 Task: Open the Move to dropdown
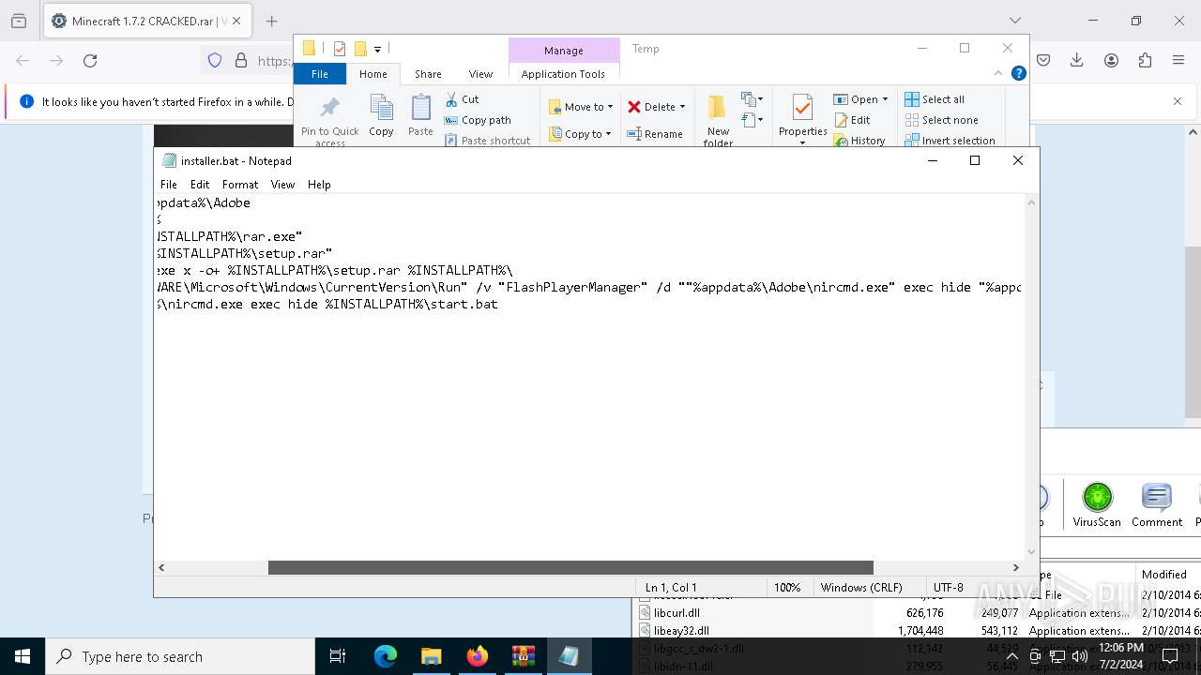pos(581,107)
